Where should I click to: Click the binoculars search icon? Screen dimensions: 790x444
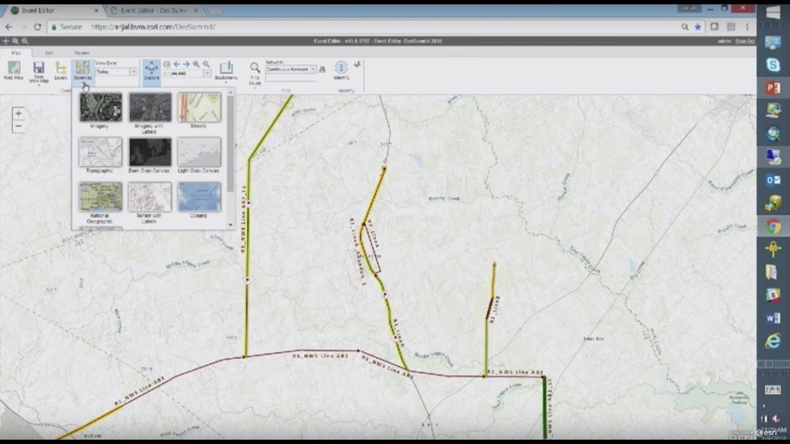tap(322, 69)
